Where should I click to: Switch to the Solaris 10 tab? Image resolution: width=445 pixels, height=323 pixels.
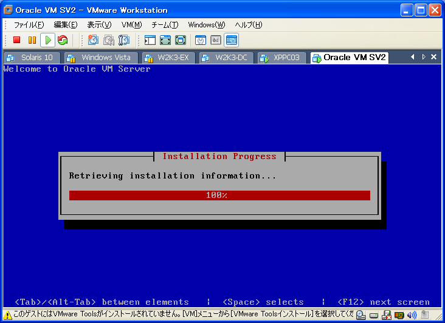point(32,58)
